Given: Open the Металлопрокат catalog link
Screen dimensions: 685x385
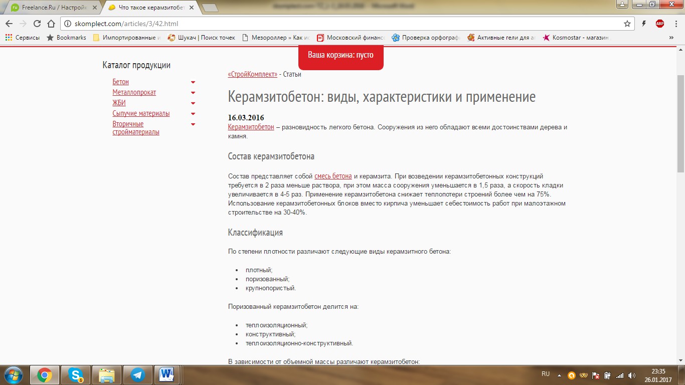Looking at the screenshot, I should tap(134, 92).
